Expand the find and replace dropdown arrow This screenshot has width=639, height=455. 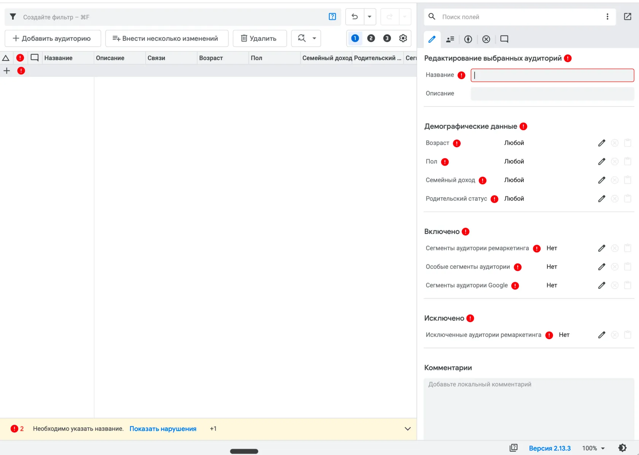coord(314,38)
